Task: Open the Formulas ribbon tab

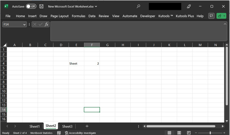Action: (x=78, y=16)
